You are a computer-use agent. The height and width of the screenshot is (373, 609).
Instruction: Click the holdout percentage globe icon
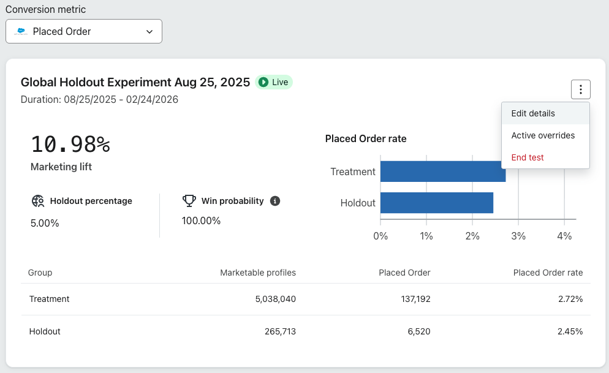38,201
